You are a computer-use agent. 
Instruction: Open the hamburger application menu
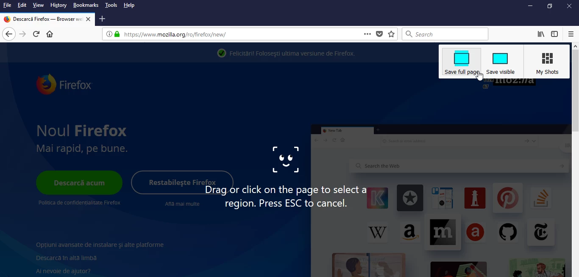[x=571, y=34]
